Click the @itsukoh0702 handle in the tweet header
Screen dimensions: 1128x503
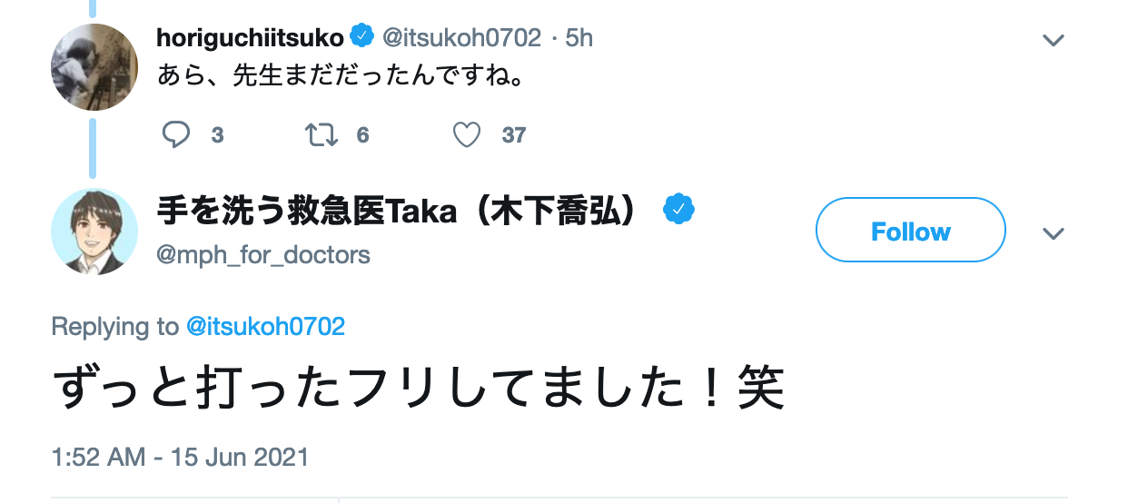coord(461,38)
